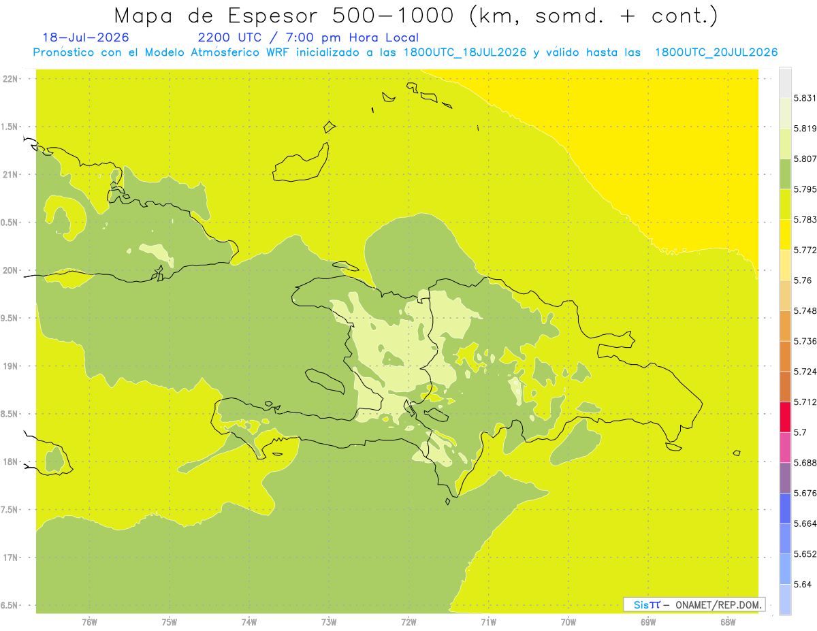The image size is (817, 631).
Task: Select the "70W" longitude axis label
Action: pyautogui.click(x=568, y=622)
